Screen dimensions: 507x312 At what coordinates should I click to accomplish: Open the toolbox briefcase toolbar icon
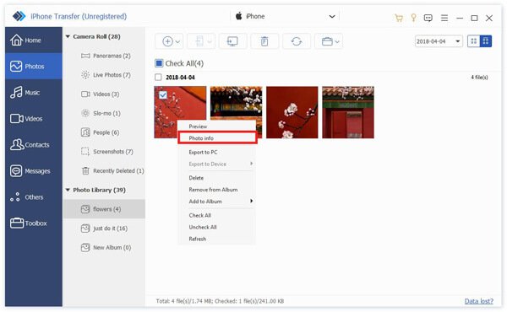329,41
